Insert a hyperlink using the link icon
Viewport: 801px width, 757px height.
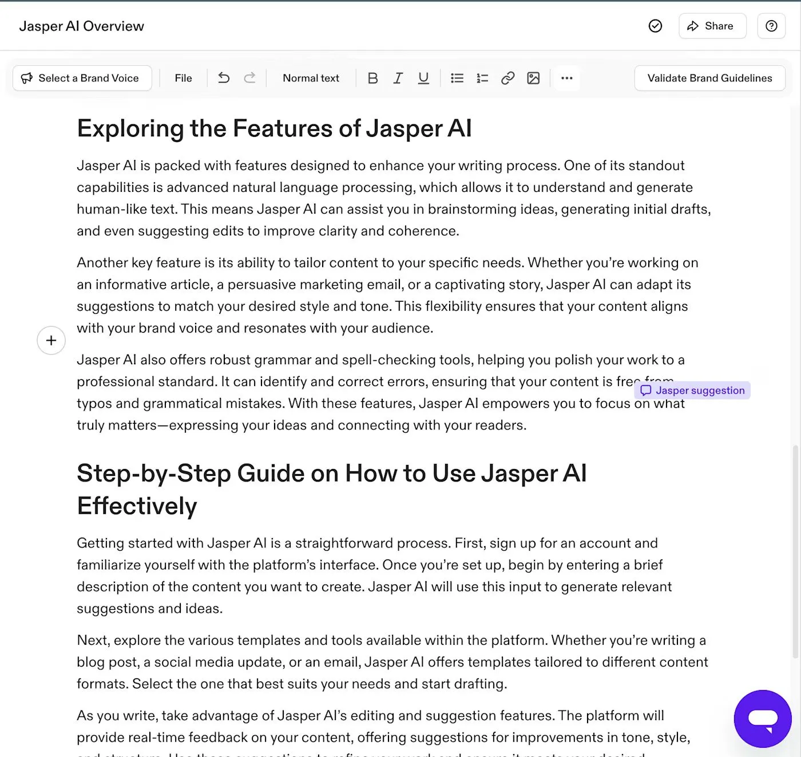click(508, 78)
